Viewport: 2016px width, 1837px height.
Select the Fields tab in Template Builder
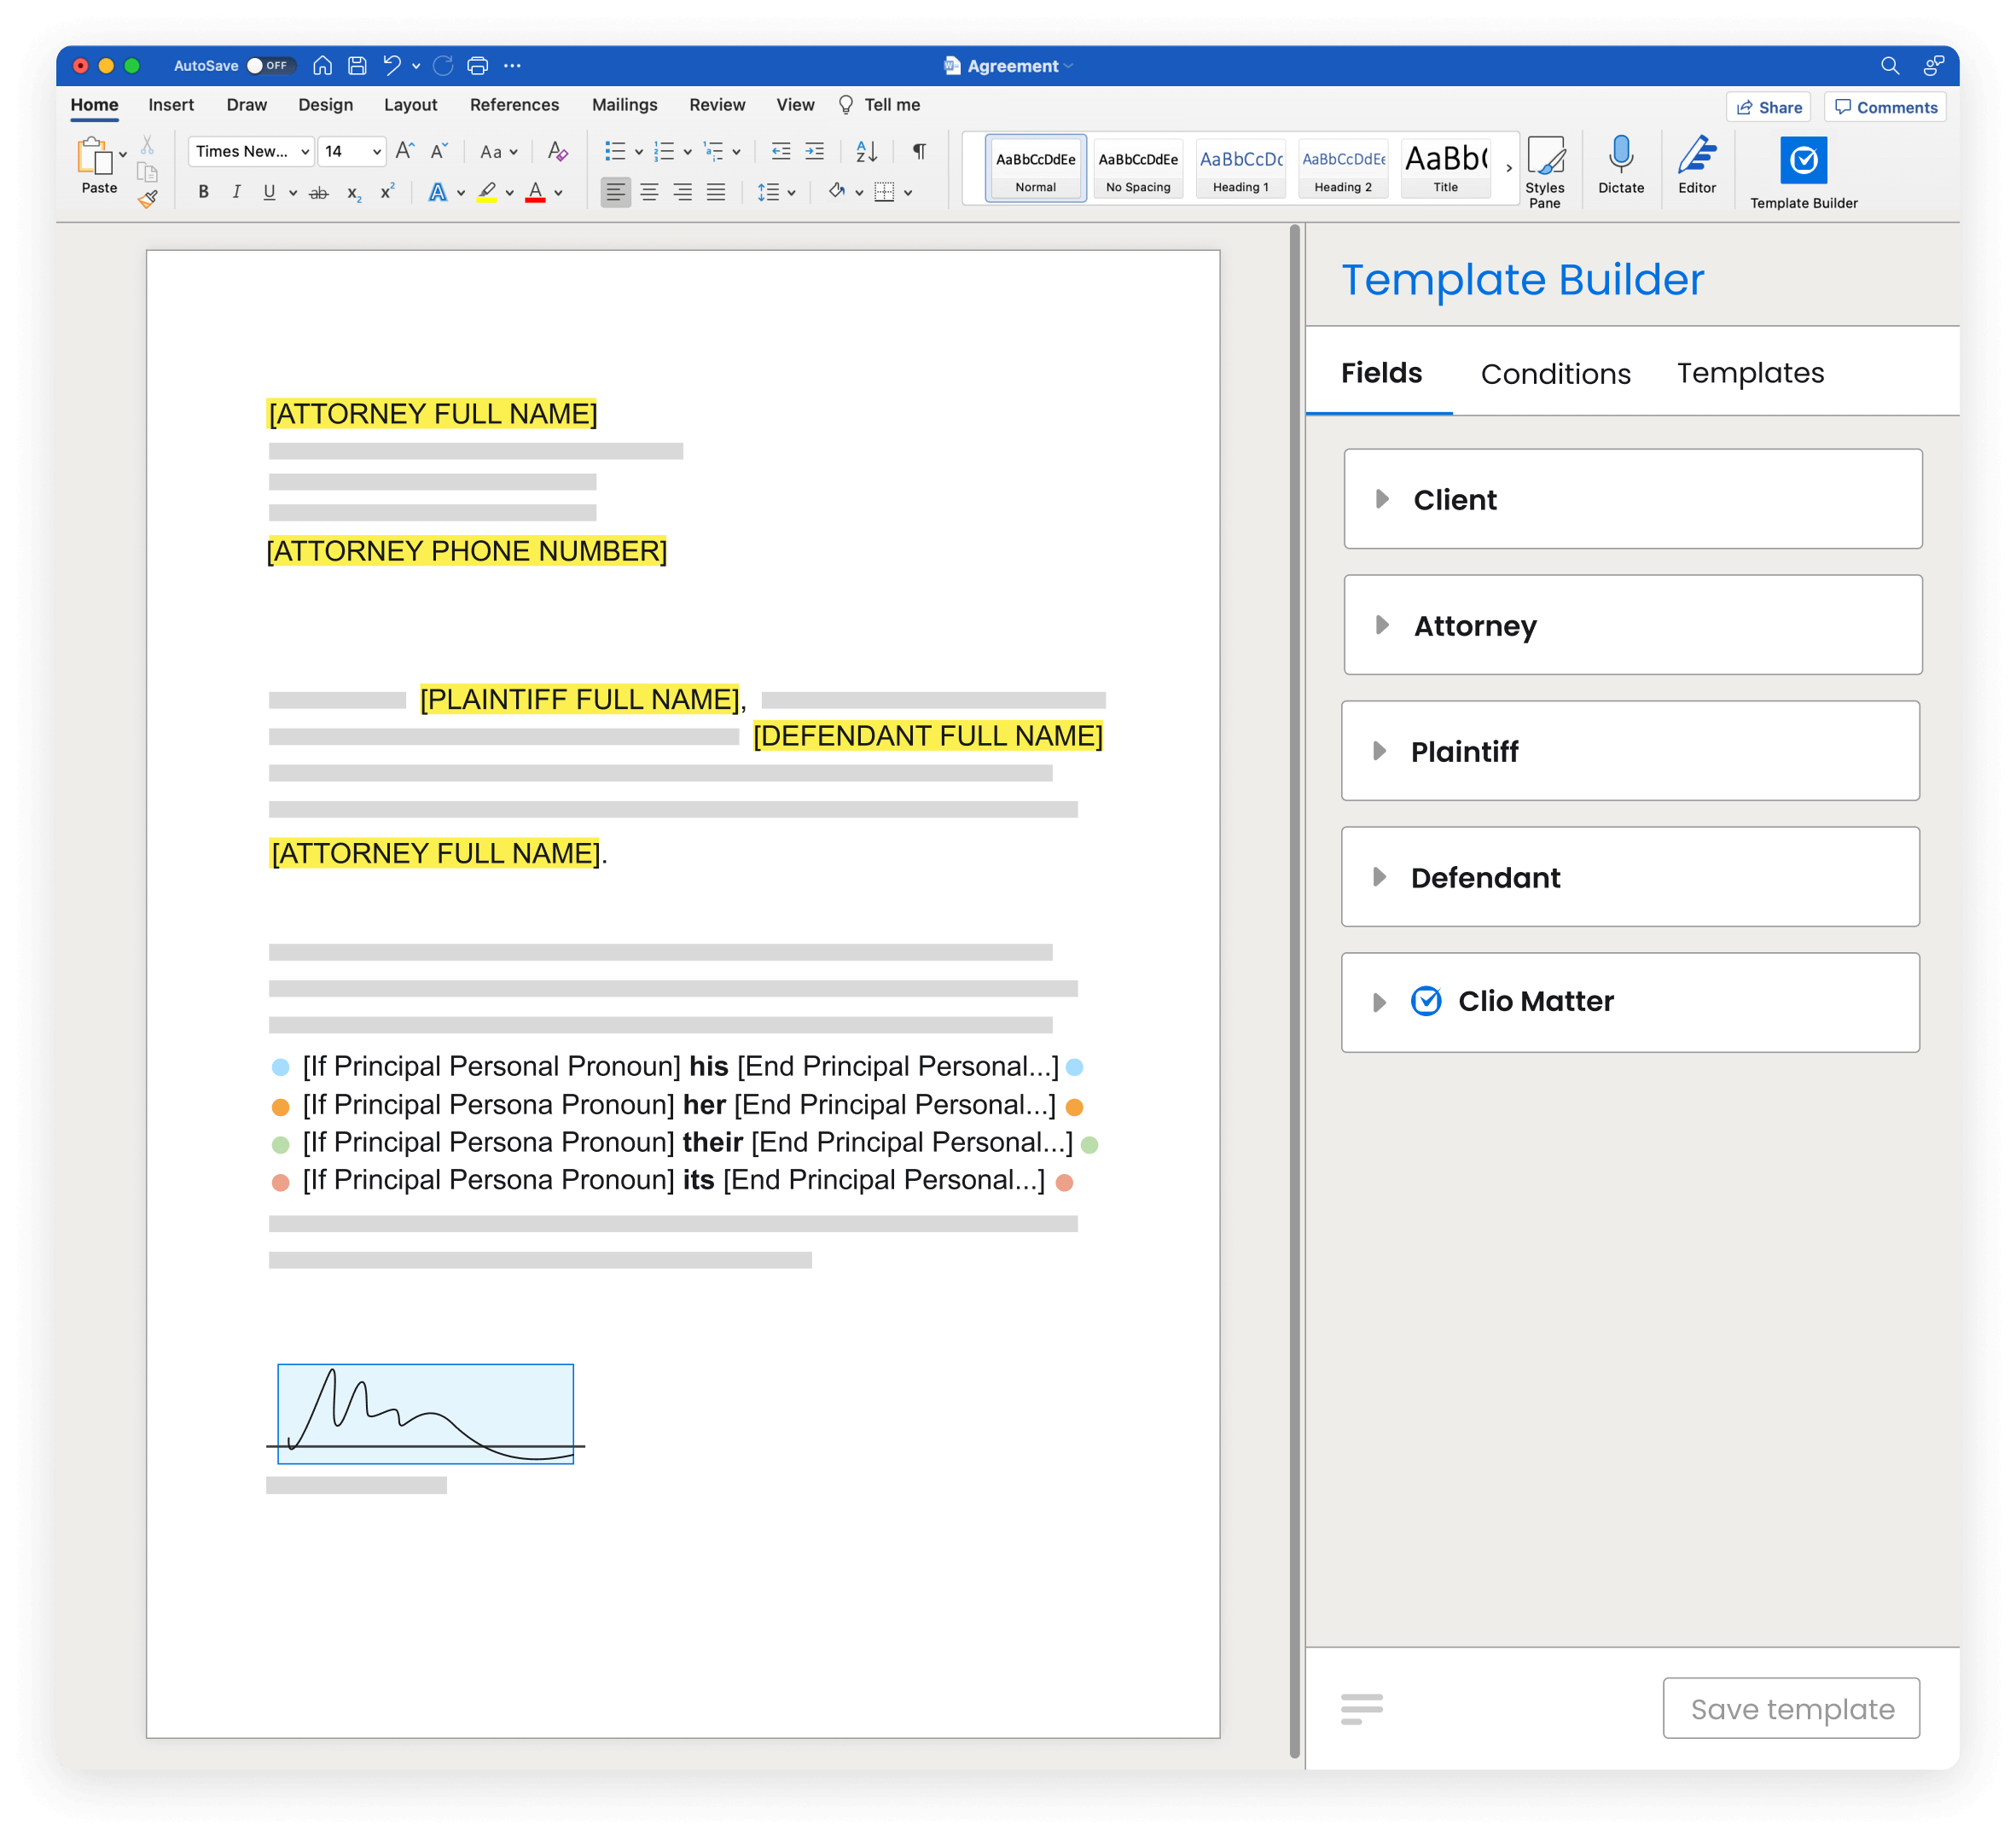(x=1384, y=370)
